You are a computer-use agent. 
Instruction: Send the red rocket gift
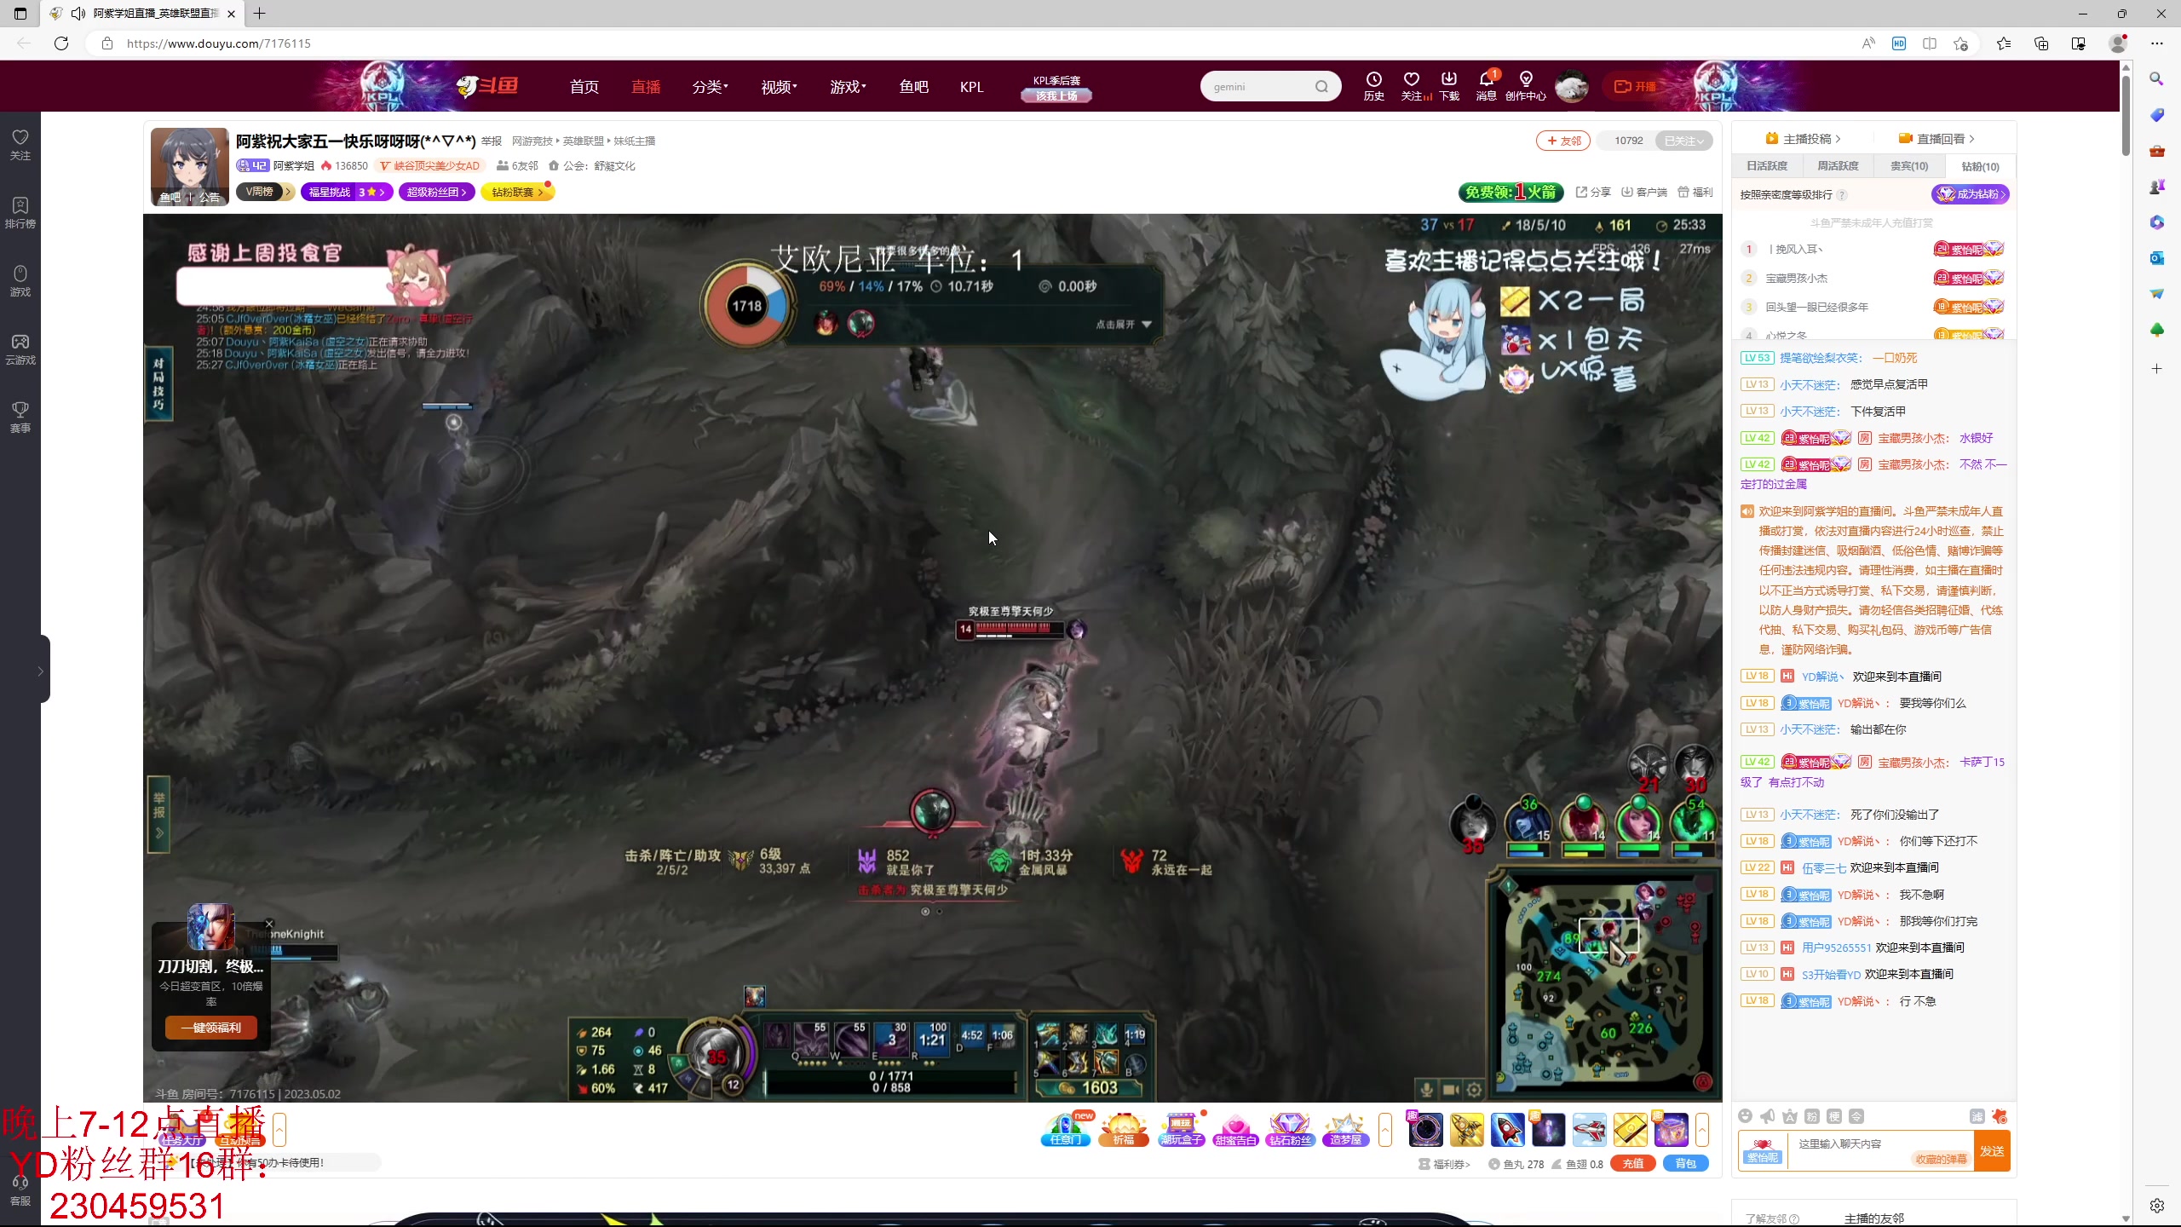[x=1507, y=1130]
